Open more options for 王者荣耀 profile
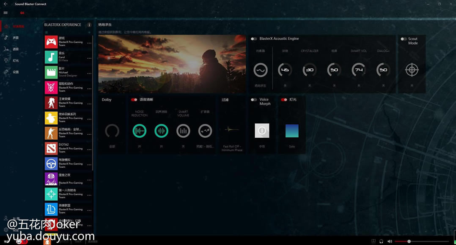Viewport: 456px width, 245px height. [x=89, y=104]
